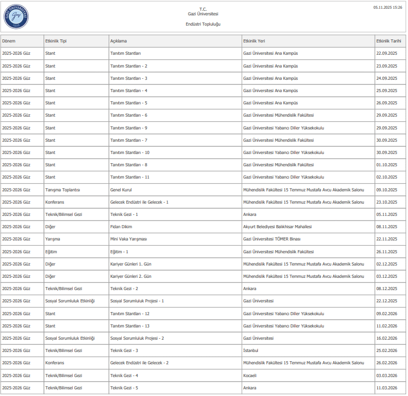Select the Teknik Gezi - 5 entry
Screen dimensions: 408x396
(124, 388)
